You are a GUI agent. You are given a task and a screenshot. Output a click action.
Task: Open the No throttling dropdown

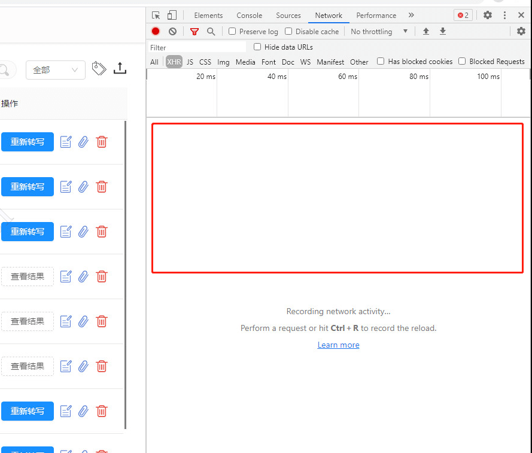pos(379,32)
